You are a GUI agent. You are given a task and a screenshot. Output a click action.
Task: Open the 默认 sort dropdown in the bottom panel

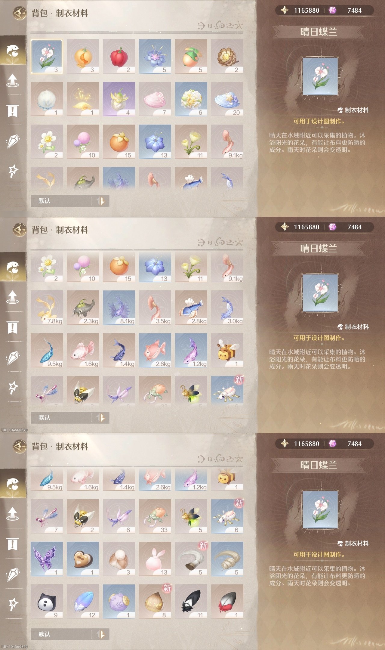(x=62, y=634)
